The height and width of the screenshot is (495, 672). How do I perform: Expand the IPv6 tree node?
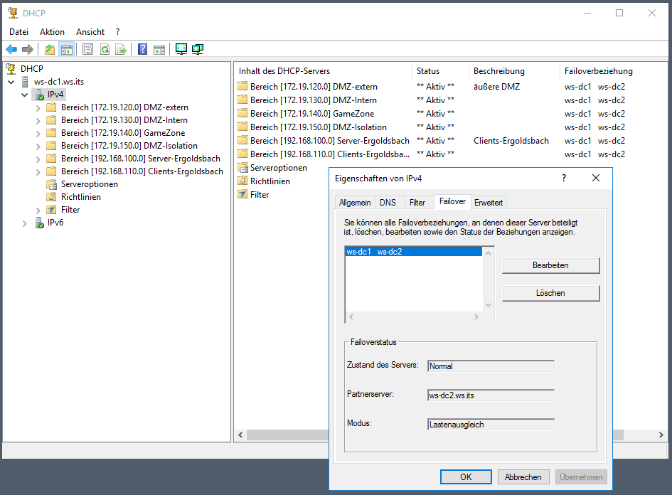(24, 223)
